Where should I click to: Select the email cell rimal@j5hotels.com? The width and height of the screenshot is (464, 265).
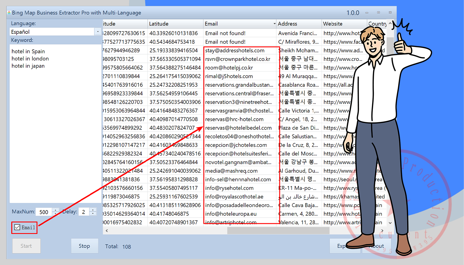pyautogui.click(x=240, y=76)
